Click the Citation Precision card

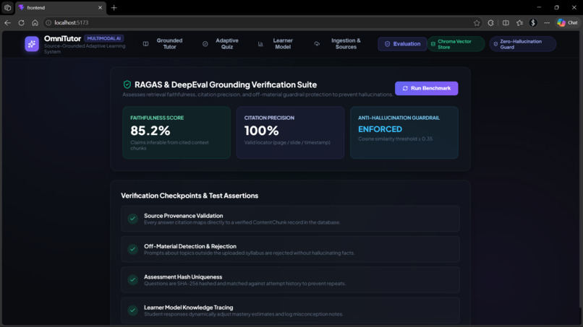pos(290,133)
